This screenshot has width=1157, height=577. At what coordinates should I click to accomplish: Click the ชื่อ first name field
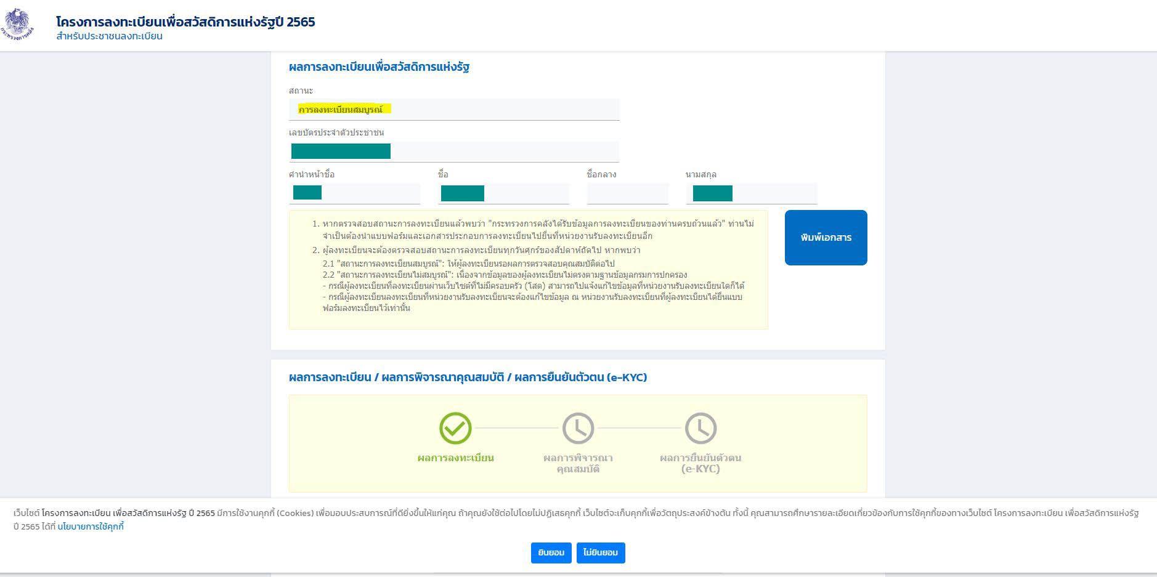point(503,193)
